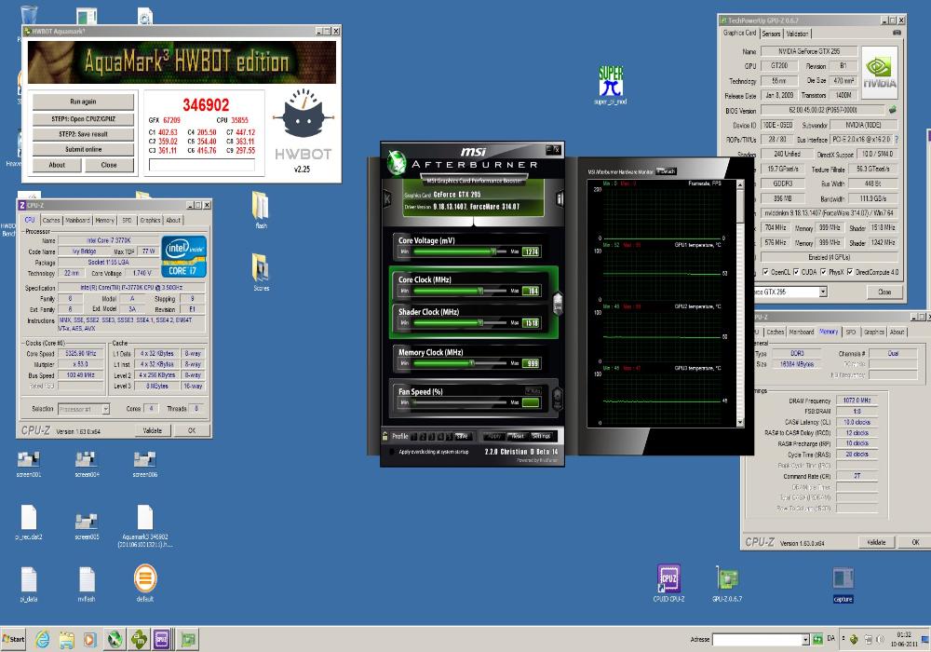This screenshot has height=652, width=931.
Task: Toggle Apply overclocking at system startup
Action: click(x=392, y=452)
